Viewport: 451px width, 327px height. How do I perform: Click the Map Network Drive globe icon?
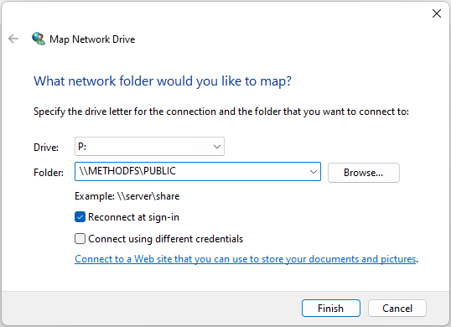(39, 39)
